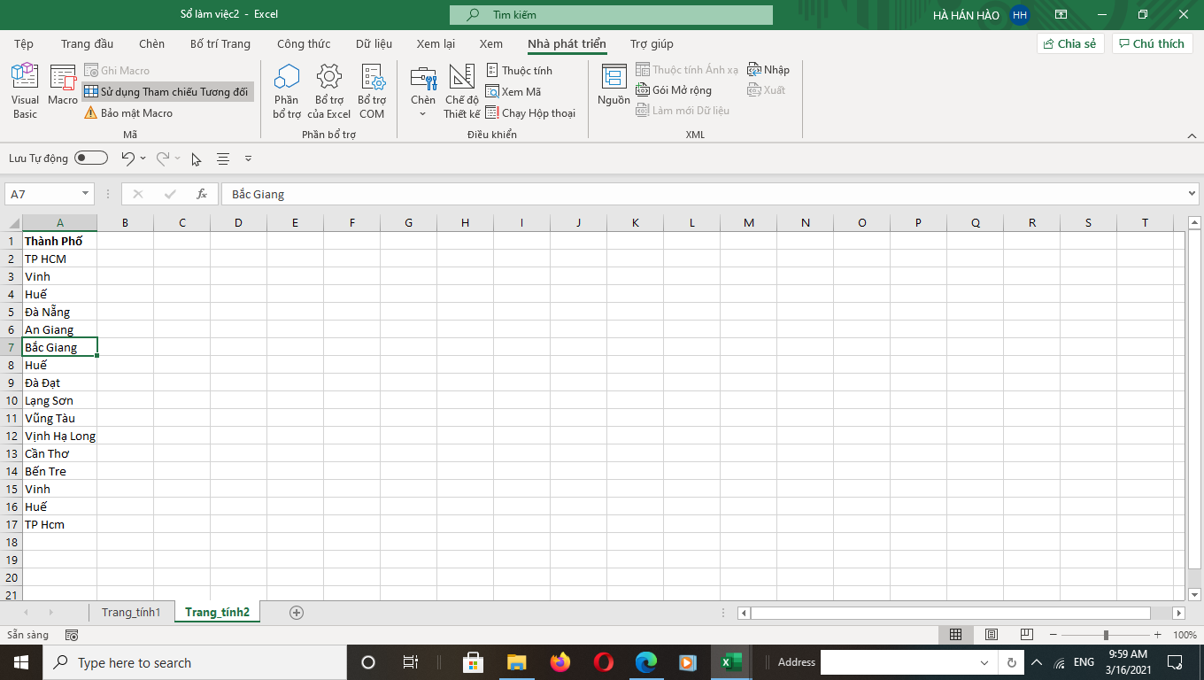
Task: Open the Công thức ribbon tab
Action: [304, 43]
